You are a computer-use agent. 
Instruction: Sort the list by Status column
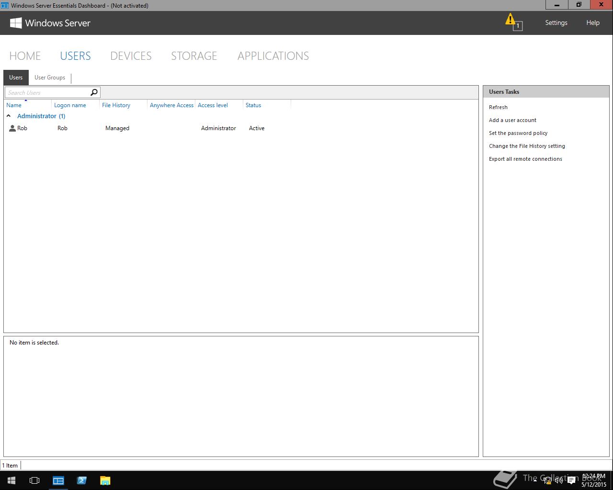[253, 105]
